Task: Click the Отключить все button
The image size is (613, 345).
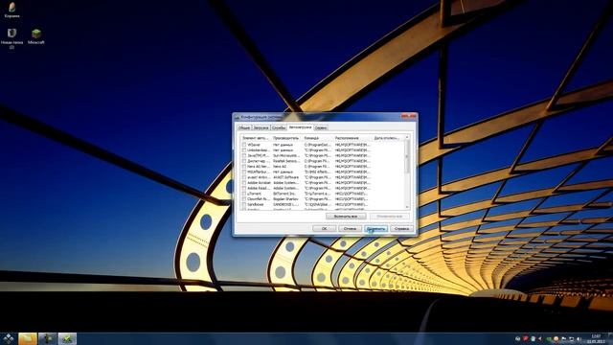Action: (x=390, y=217)
